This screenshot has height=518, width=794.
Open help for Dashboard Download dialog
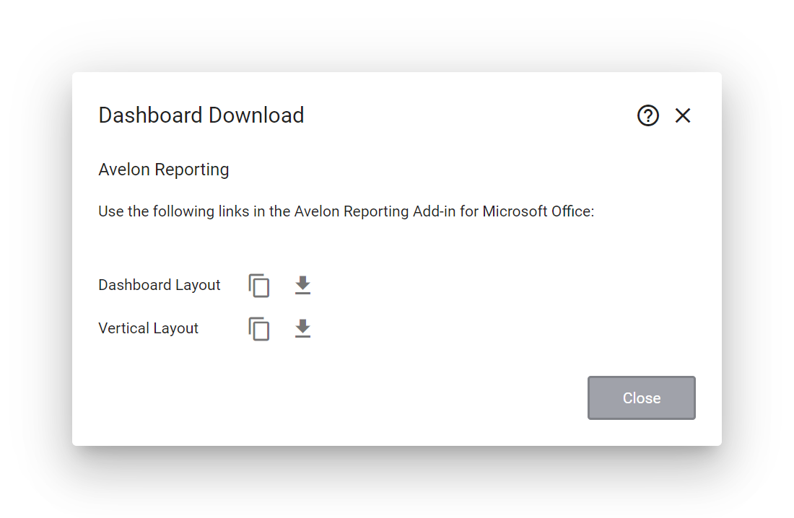point(647,115)
